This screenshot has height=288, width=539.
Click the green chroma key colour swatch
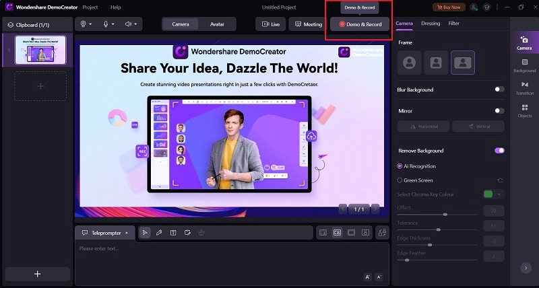click(x=488, y=194)
